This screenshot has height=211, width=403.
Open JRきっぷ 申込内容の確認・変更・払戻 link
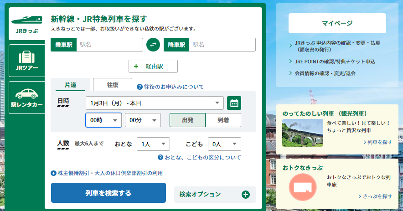pyautogui.click(x=337, y=46)
